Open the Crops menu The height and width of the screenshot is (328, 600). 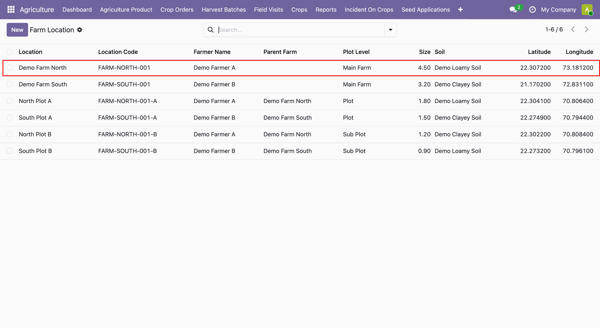pyautogui.click(x=299, y=10)
